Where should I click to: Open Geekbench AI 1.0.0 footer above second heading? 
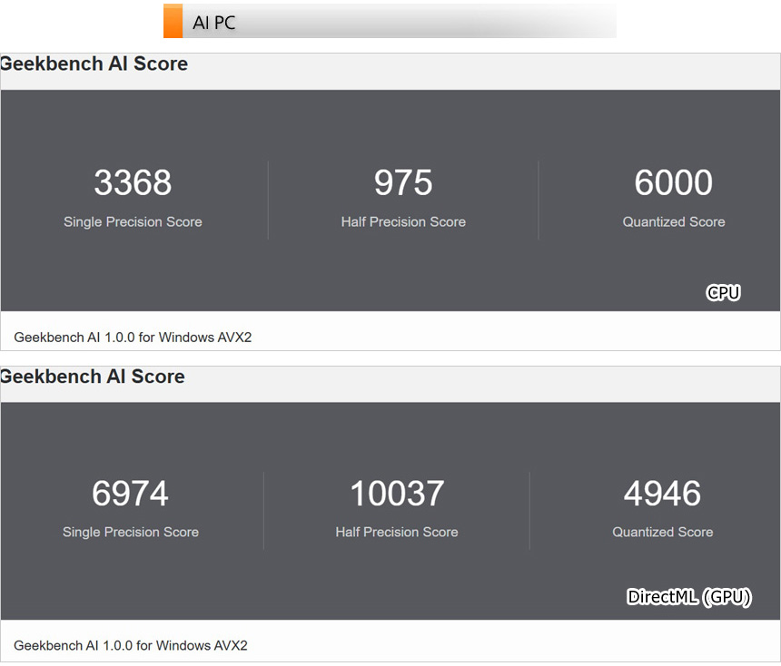[x=133, y=338]
